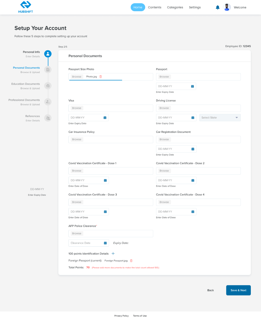Delete uploaded Photo.jpg using trash icon
This screenshot has height=320, width=261.
click(101, 77)
